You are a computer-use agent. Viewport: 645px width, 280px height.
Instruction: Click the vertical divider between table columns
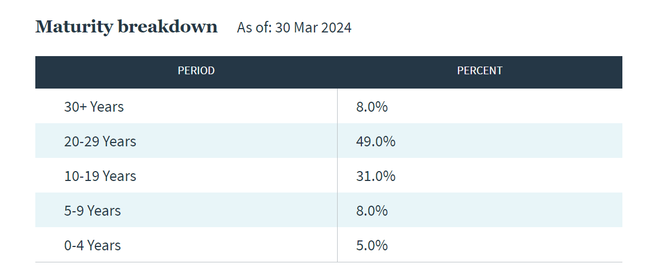(337, 176)
